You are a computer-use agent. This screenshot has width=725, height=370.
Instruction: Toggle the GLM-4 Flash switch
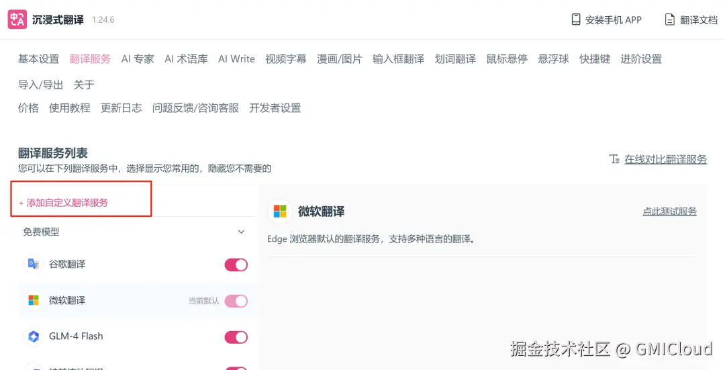point(236,337)
